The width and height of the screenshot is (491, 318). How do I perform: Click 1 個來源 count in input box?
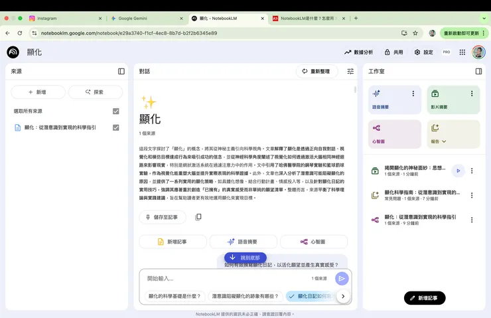[x=319, y=279]
